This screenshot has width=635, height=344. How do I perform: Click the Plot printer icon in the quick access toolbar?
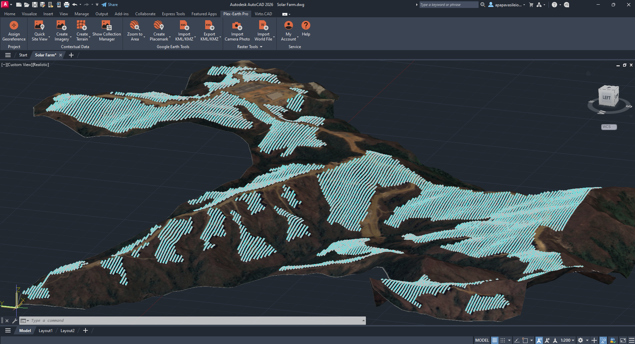tap(67, 5)
